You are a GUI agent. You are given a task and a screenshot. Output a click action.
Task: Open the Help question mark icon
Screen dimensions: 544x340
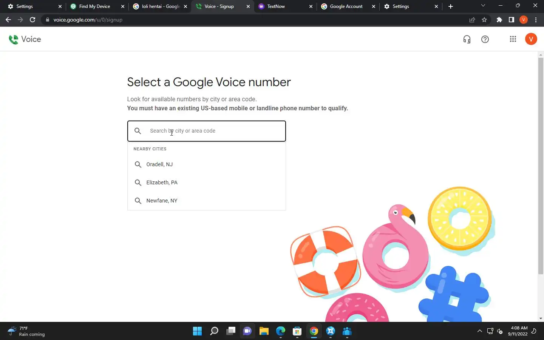[x=485, y=39]
